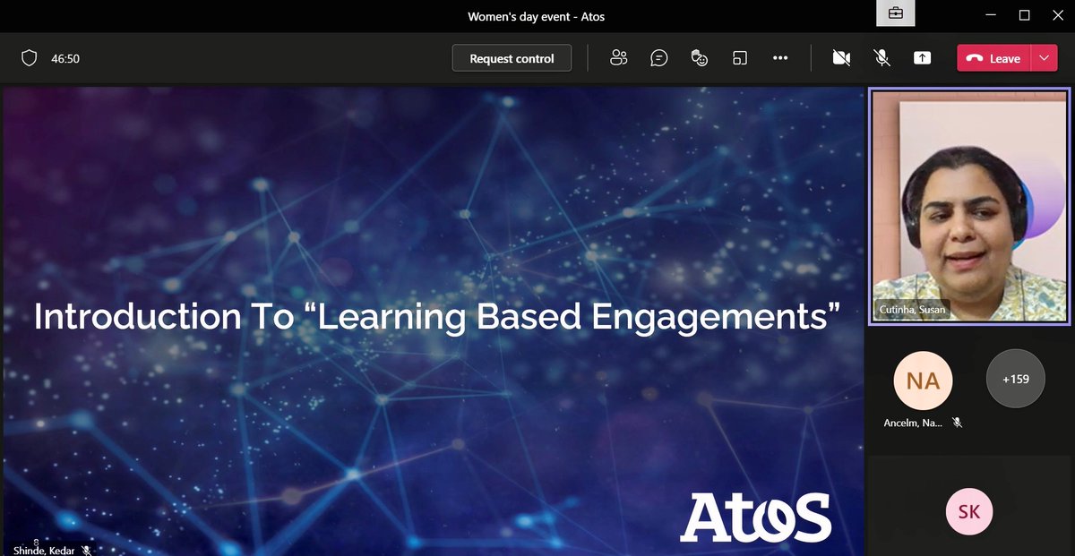Screen dimensions: 1075x556
Task: Click the Request control button
Action: pos(512,58)
